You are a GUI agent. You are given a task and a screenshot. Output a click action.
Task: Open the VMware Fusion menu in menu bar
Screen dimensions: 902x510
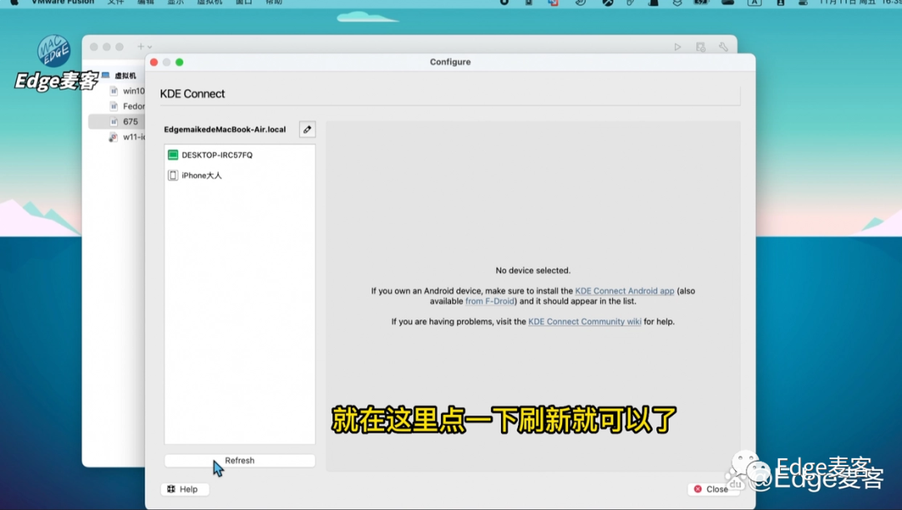click(63, 3)
